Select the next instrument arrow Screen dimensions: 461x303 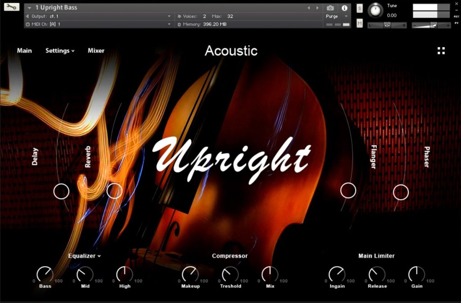[x=317, y=8]
